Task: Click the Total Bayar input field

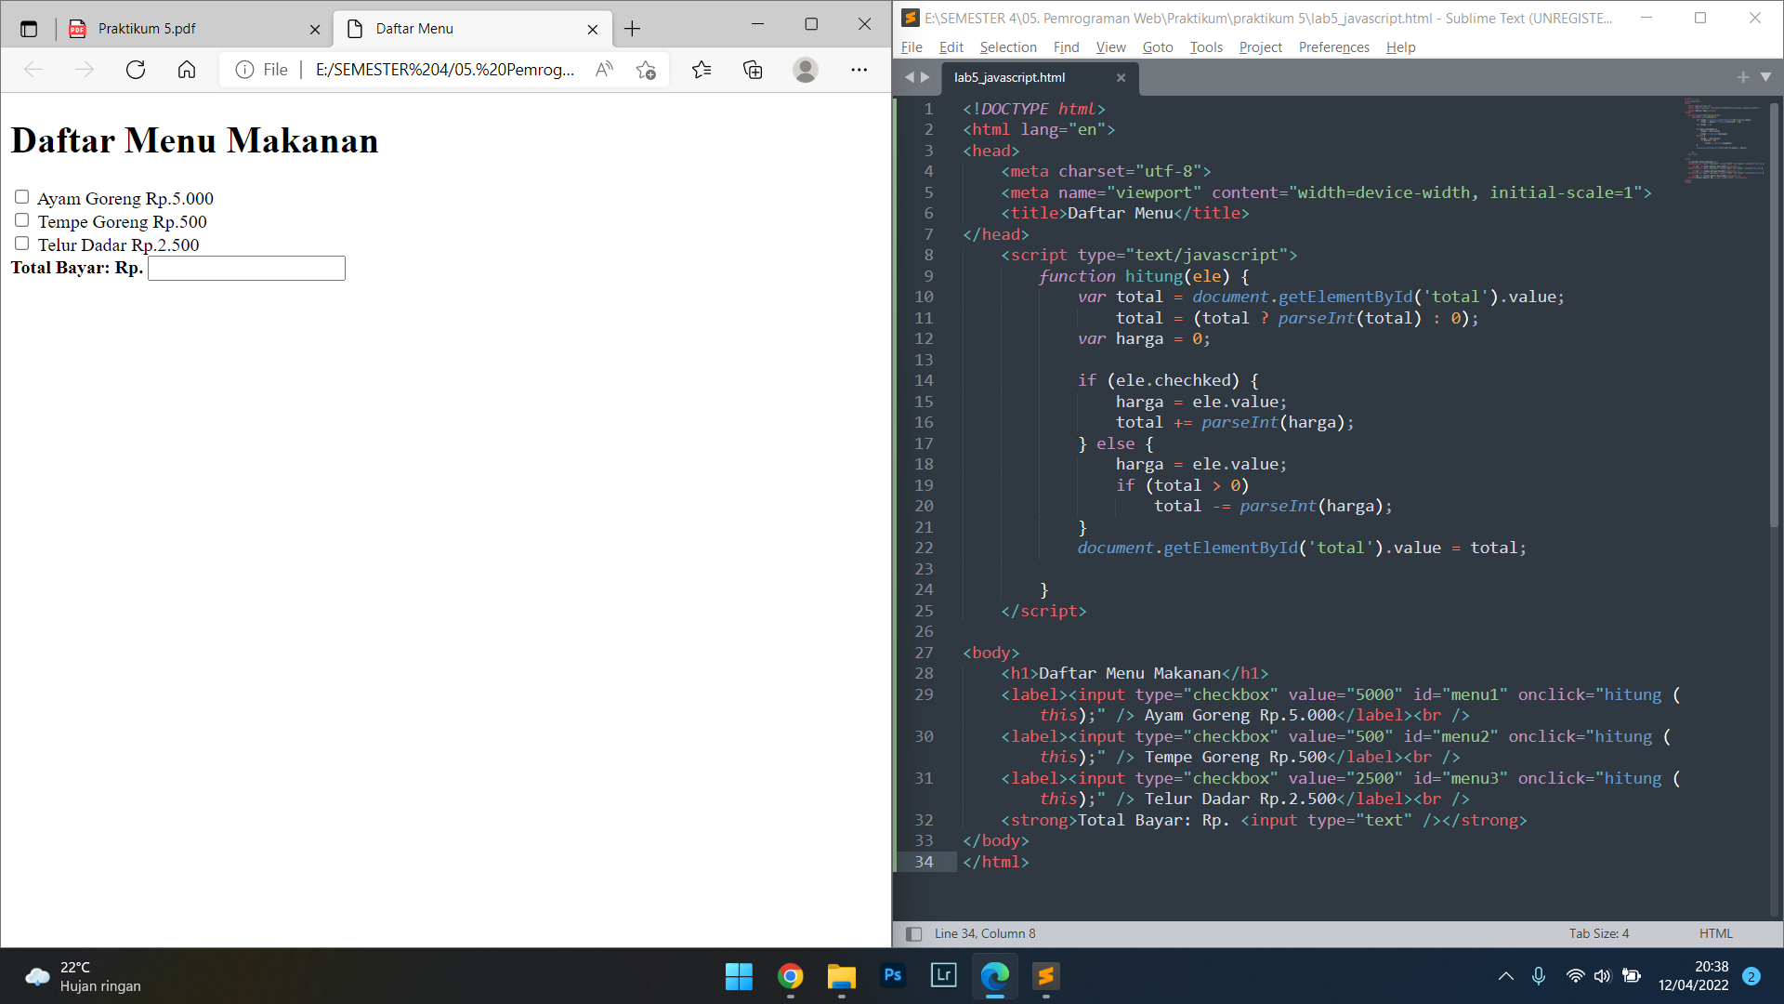Action: tap(245, 268)
